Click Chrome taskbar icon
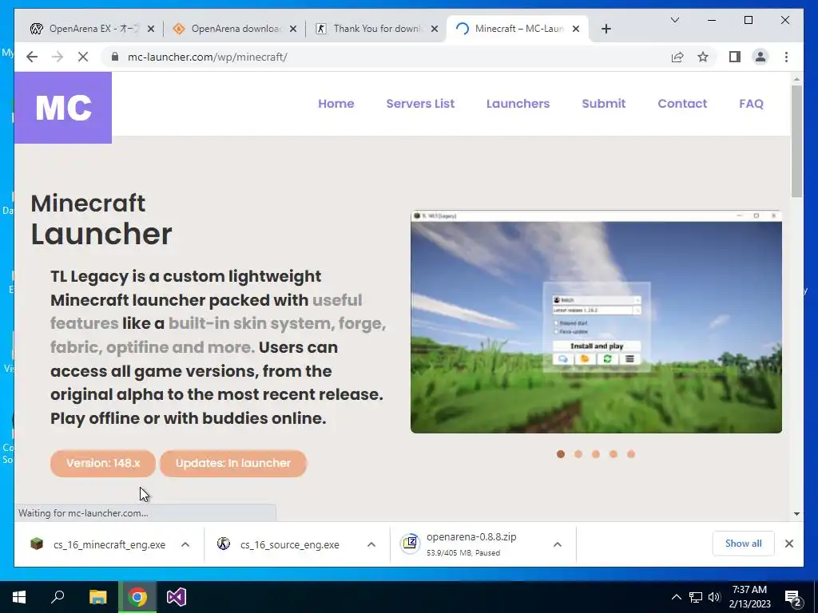Image resolution: width=818 pixels, height=613 pixels. click(137, 597)
